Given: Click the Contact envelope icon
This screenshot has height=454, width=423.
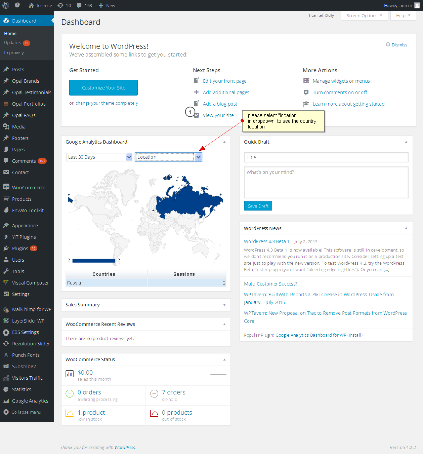Looking at the screenshot, I should pos(6,172).
